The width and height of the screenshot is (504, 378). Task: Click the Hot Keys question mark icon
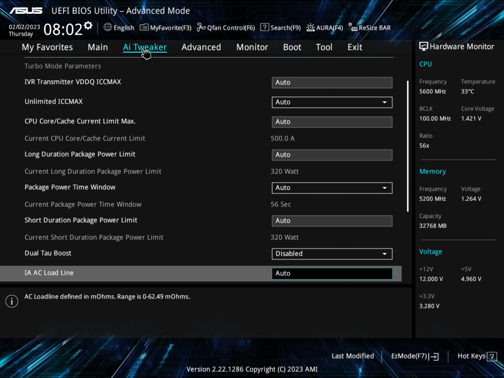tap(492, 356)
